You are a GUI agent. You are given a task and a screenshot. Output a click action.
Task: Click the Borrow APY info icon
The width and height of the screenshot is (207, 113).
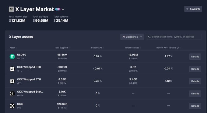[x=178, y=48]
